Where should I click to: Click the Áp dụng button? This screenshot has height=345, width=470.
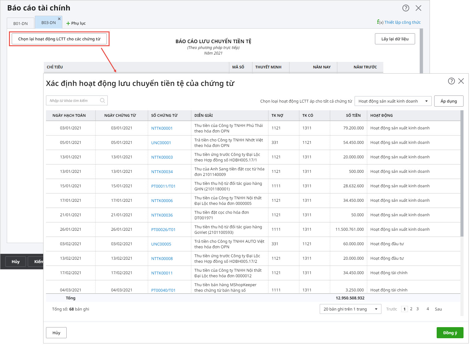point(448,101)
